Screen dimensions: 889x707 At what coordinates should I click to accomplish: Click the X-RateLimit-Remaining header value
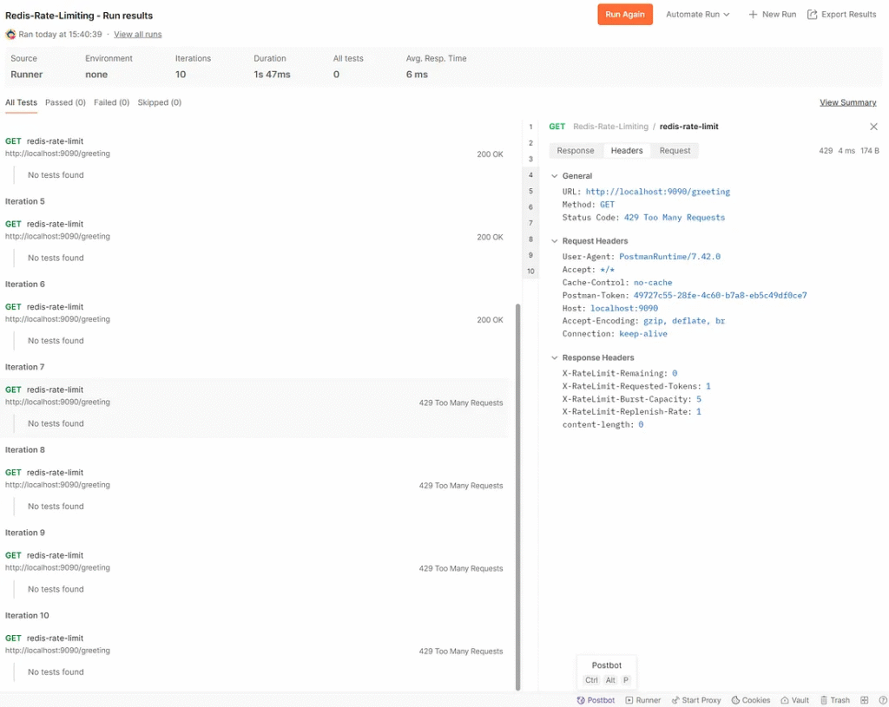coord(675,373)
